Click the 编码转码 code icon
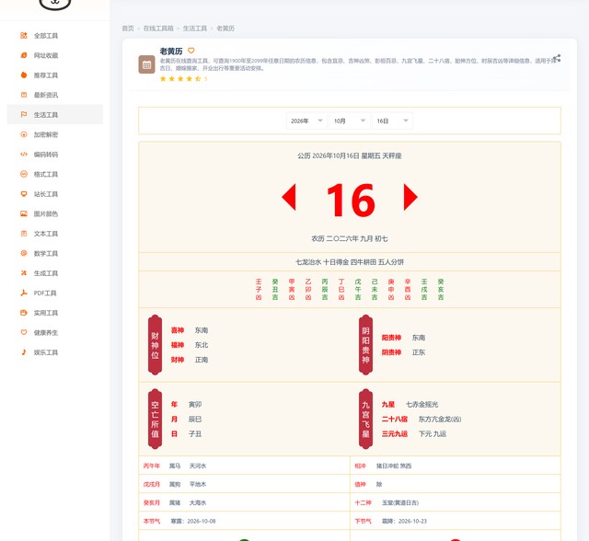 click(24, 155)
